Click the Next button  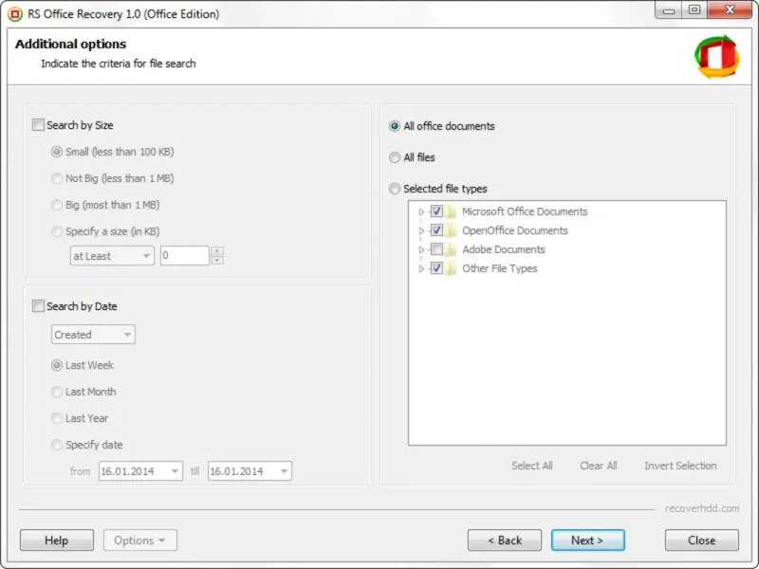click(x=587, y=540)
